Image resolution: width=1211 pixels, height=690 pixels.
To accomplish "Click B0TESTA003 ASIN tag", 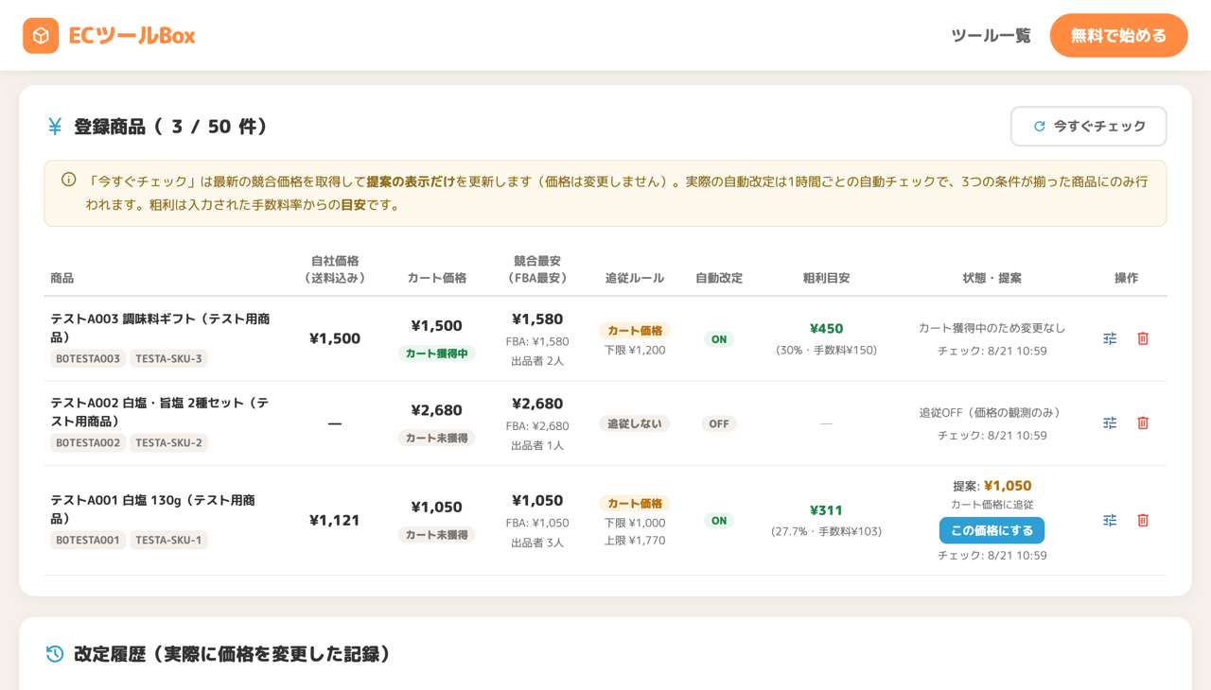I will [88, 358].
